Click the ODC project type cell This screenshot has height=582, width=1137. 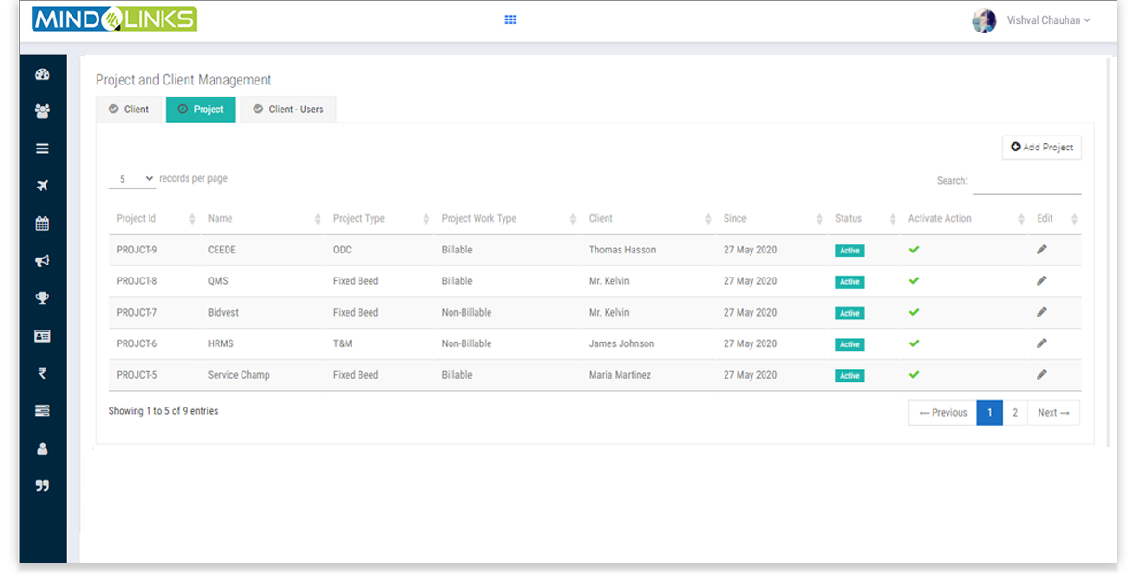pyautogui.click(x=343, y=250)
